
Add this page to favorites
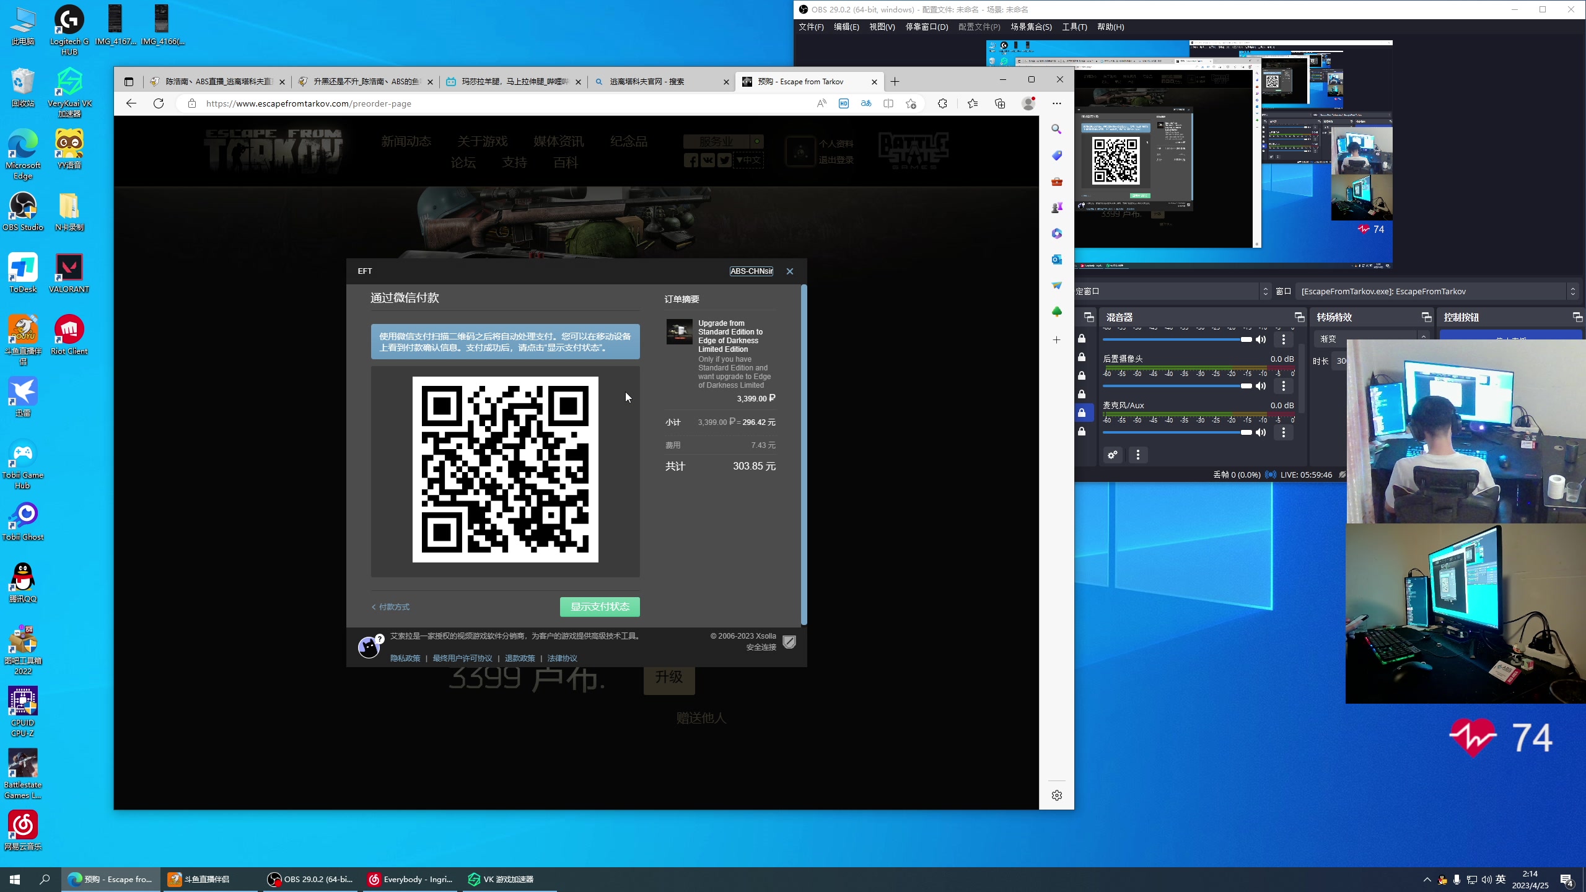(911, 103)
